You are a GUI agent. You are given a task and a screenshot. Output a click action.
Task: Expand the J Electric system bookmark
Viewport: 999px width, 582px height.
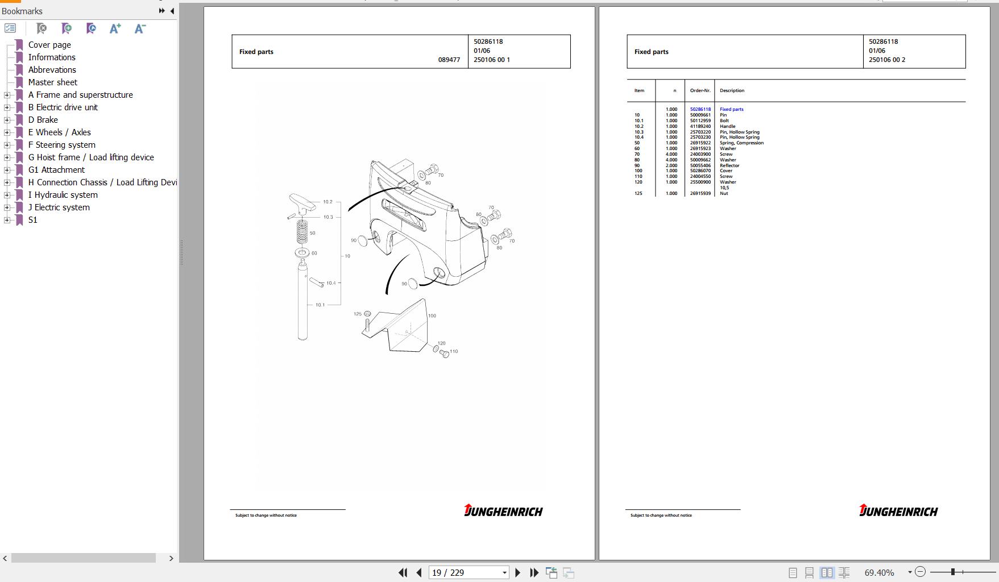(7, 207)
